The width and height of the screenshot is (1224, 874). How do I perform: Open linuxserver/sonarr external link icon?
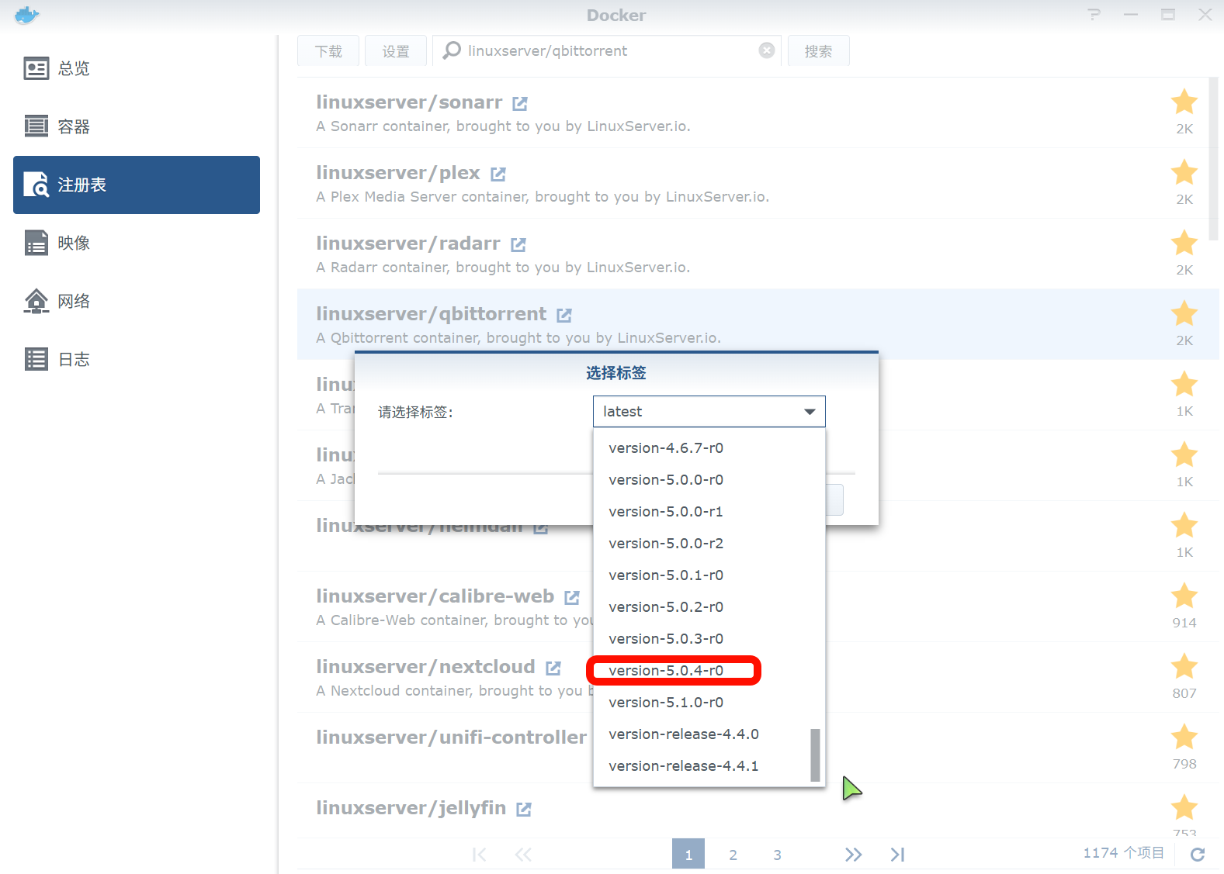click(520, 103)
